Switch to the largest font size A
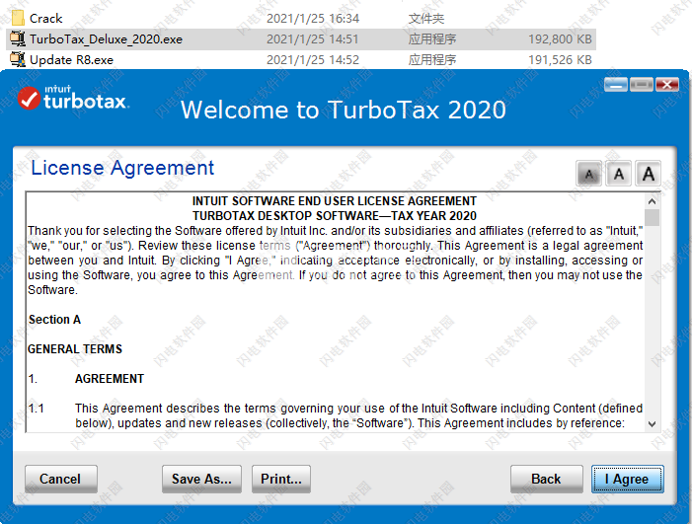Viewport: 692px width, 524px height. [649, 175]
